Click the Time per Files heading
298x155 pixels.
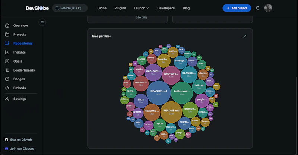pyautogui.click(x=101, y=36)
